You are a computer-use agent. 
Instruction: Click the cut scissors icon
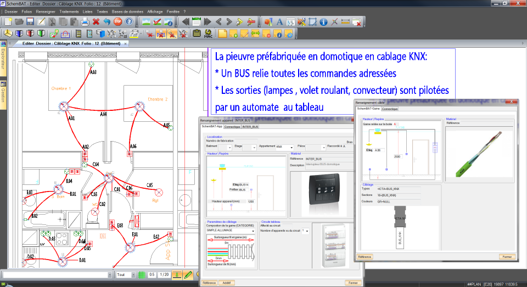click(x=52, y=22)
